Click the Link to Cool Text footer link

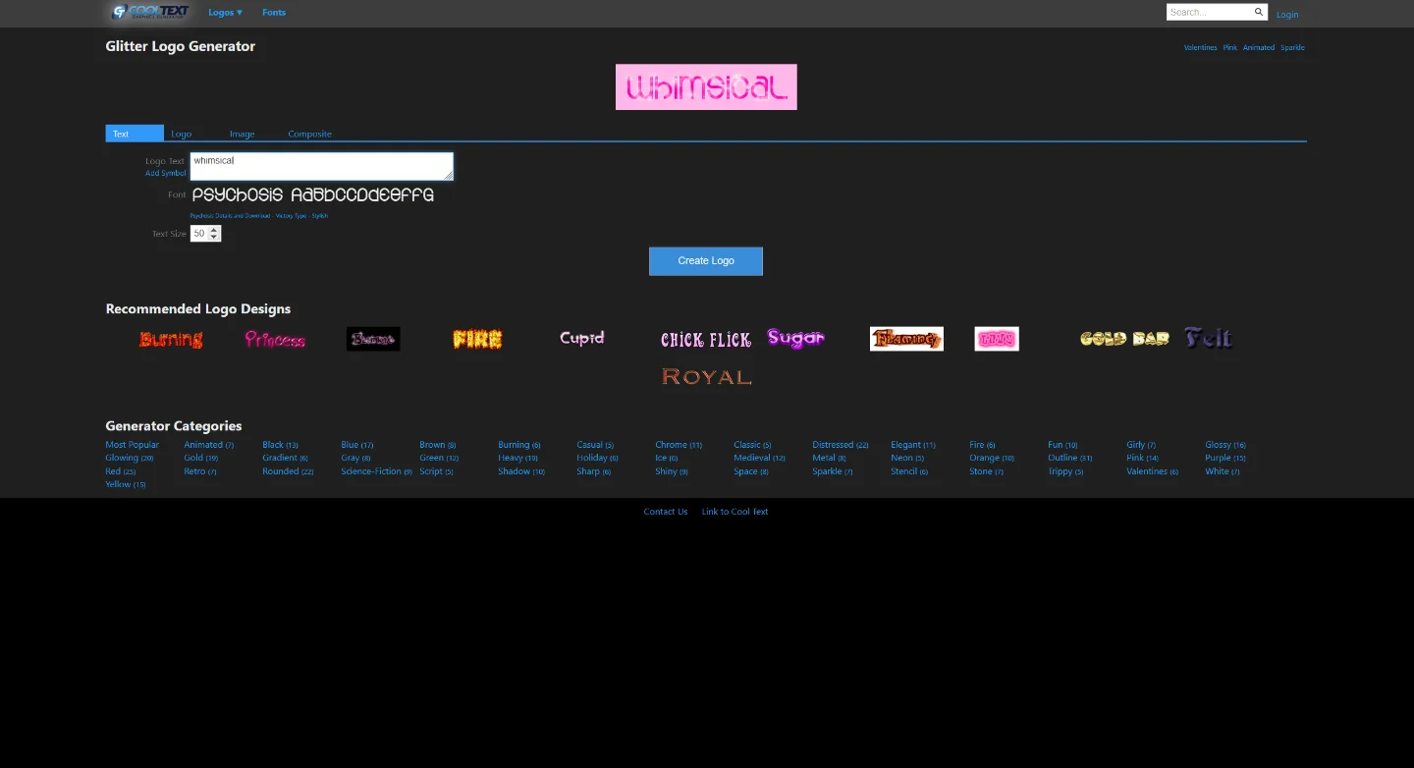tap(734, 512)
